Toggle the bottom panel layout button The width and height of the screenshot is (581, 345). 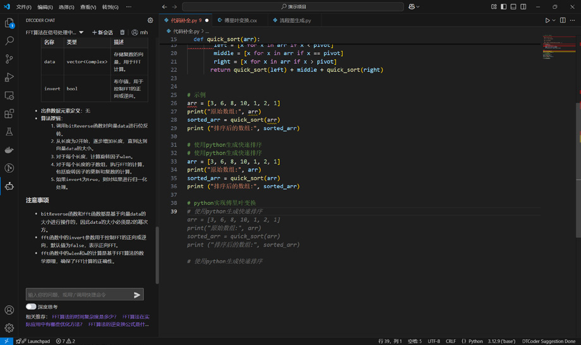pyautogui.click(x=513, y=7)
